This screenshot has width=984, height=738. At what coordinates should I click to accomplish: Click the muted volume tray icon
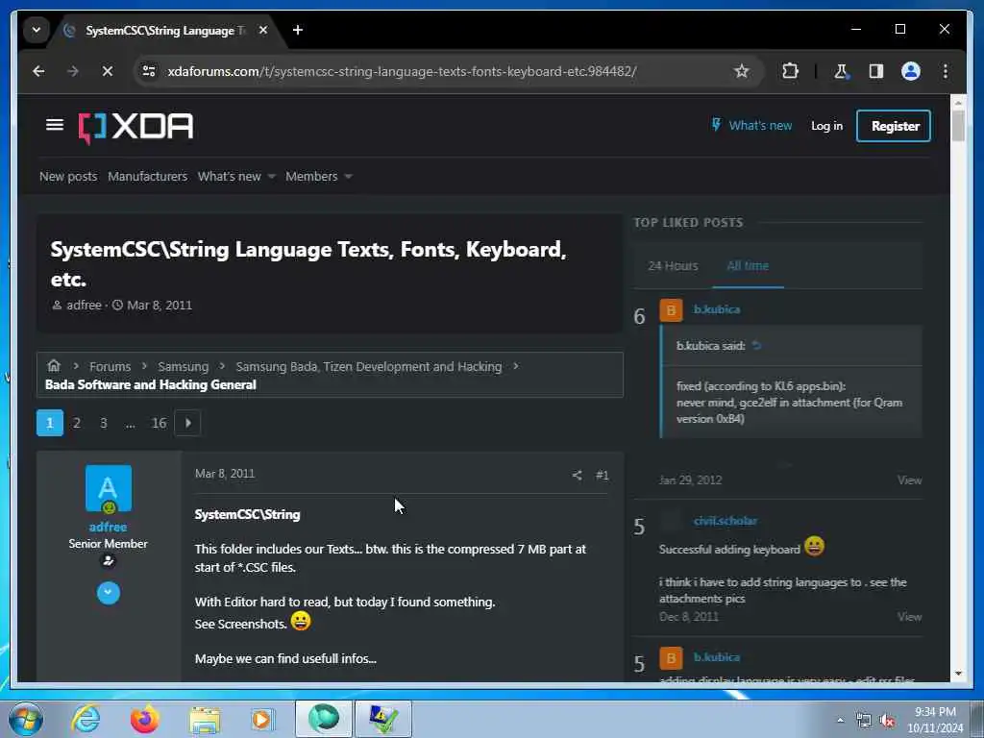click(x=886, y=721)
